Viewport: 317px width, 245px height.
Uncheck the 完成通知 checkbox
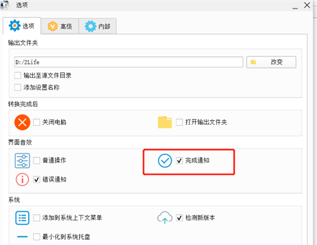179,161
